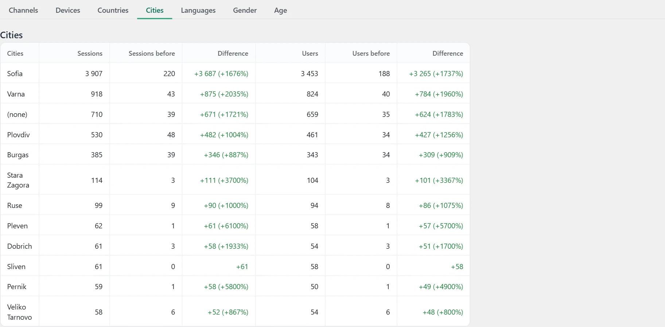Click Plovdiv's sessions before value 48
This screenshot has height=327, width=665.
[171, 135]
